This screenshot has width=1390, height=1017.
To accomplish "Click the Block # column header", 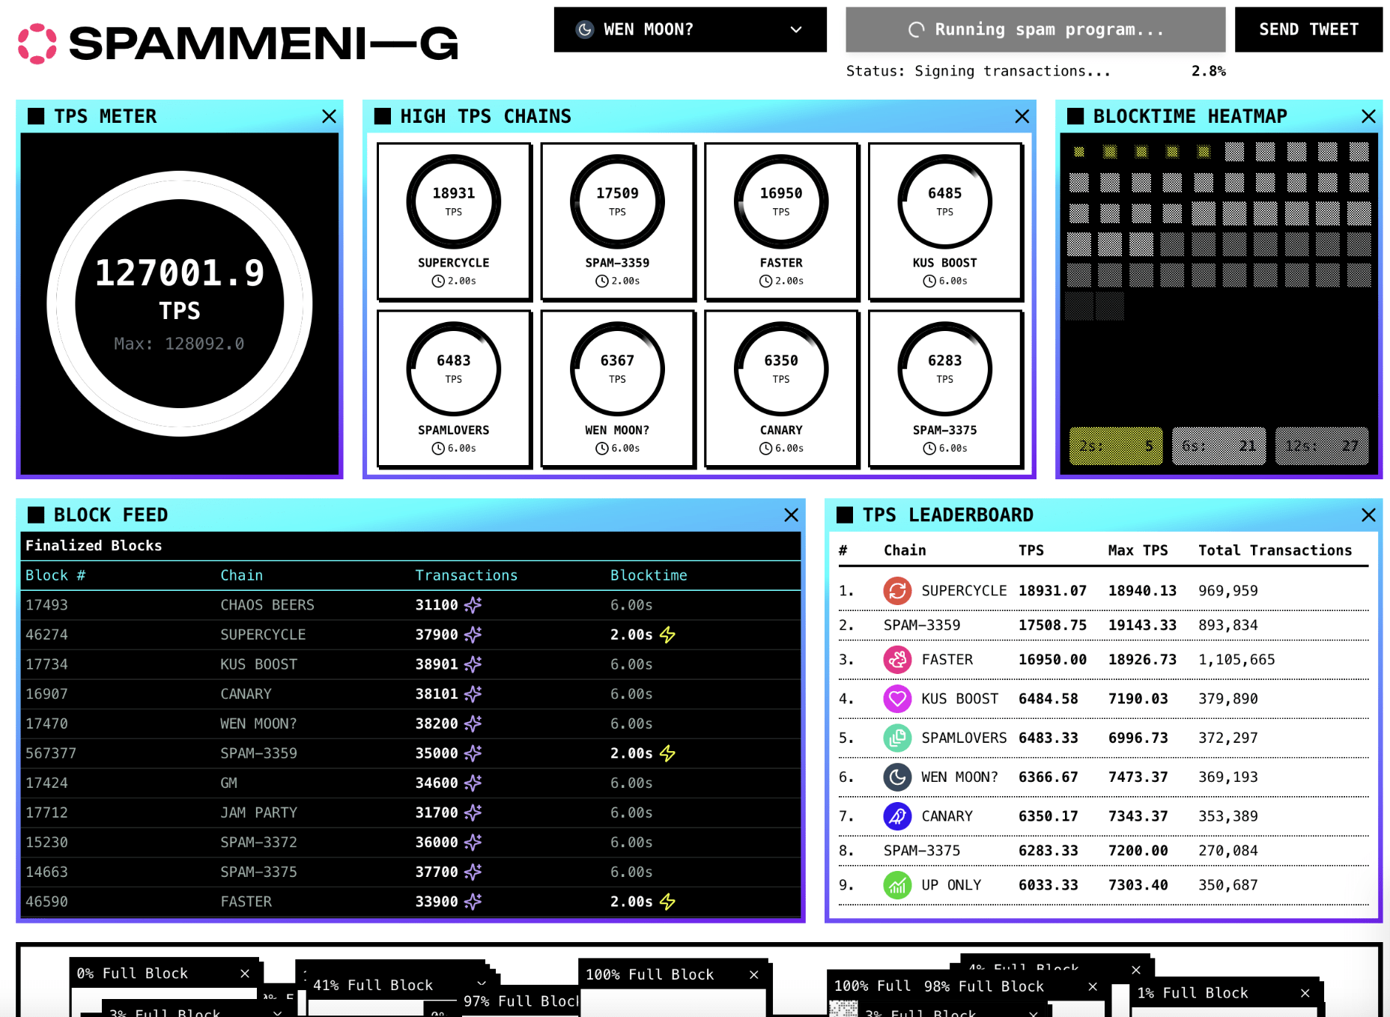I will coord(55,575).
